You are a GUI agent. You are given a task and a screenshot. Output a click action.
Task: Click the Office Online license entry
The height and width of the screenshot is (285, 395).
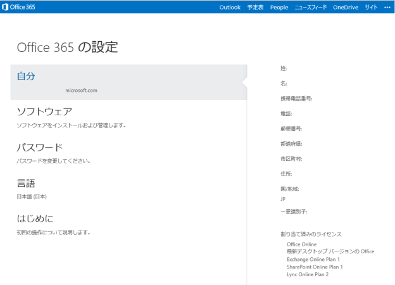[301, 244]
